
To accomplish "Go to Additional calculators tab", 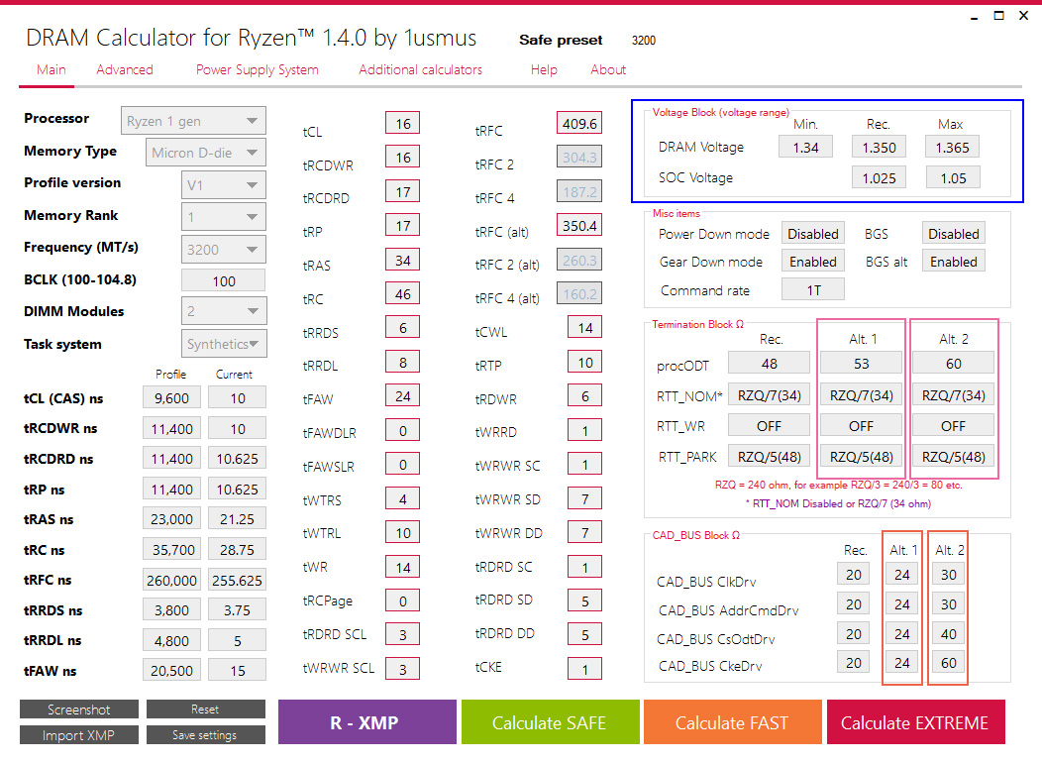I will click(x=420, y=69).
